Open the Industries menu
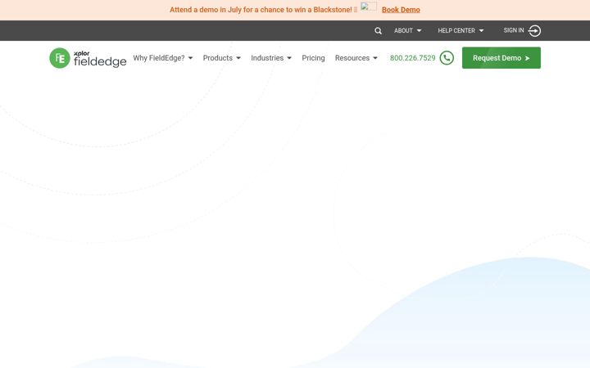 pyautogui.click(x=267, y=58)
